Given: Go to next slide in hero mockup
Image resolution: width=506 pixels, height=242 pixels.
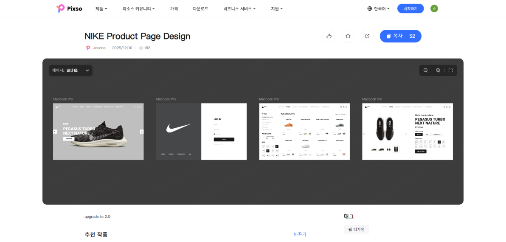Looking at the screenshot, I should [142, 132].
